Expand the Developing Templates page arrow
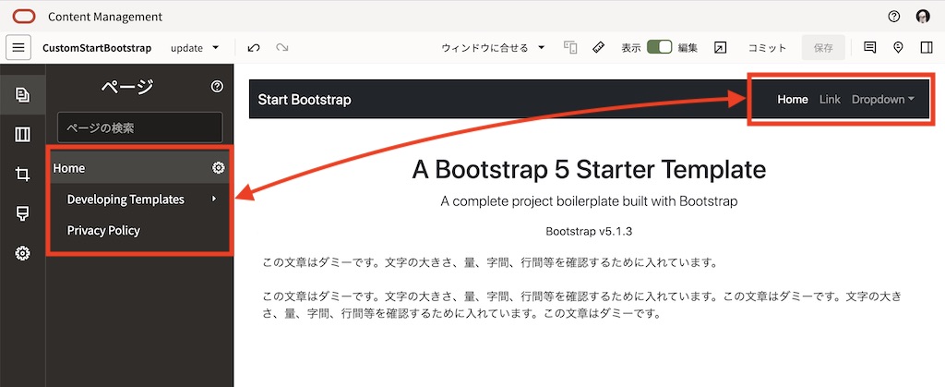This screenshot has width=945, height=387. point(214,200)
